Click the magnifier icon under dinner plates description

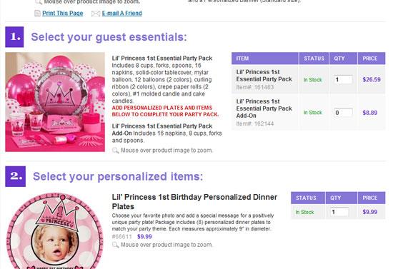[115, 245]
